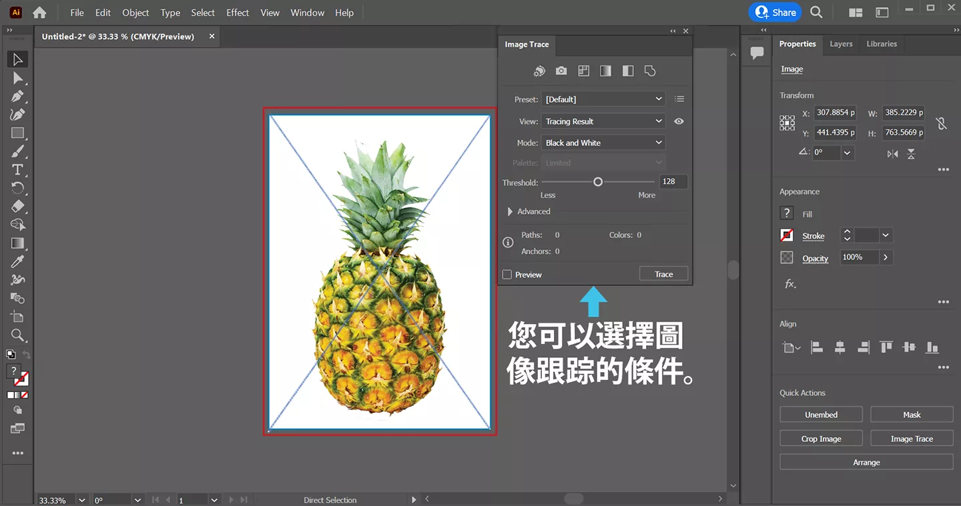961x506 pixels.
Task: Open the Preset dropdown
Action: (603, 99)
